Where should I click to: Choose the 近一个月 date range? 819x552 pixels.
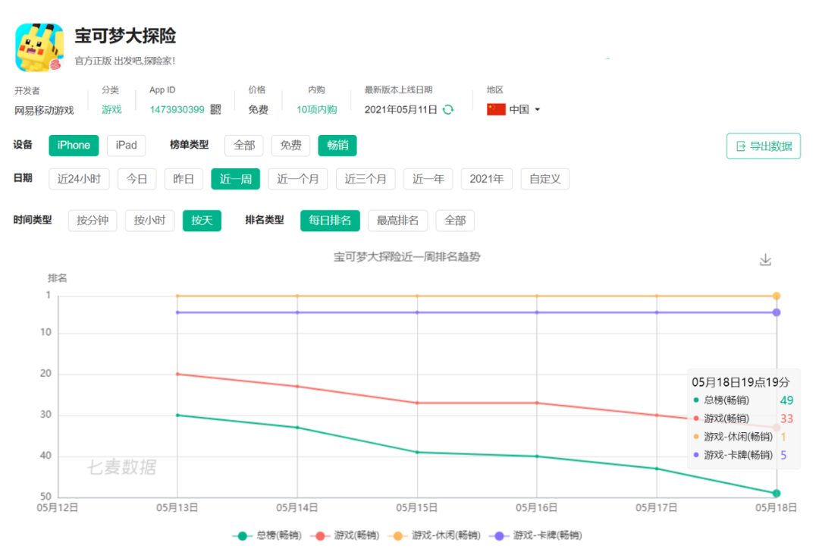298,179
